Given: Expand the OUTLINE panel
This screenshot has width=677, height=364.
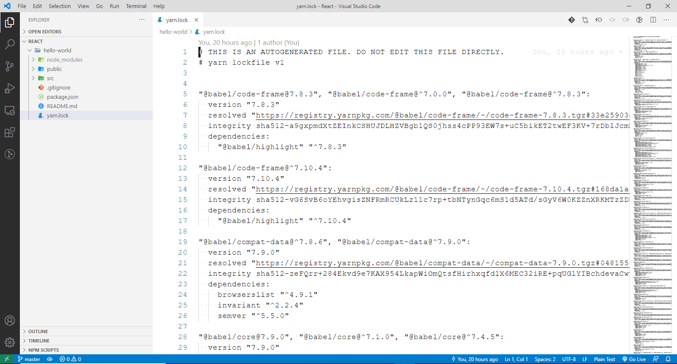Looking at the screenshot, I should pos(86,331).
